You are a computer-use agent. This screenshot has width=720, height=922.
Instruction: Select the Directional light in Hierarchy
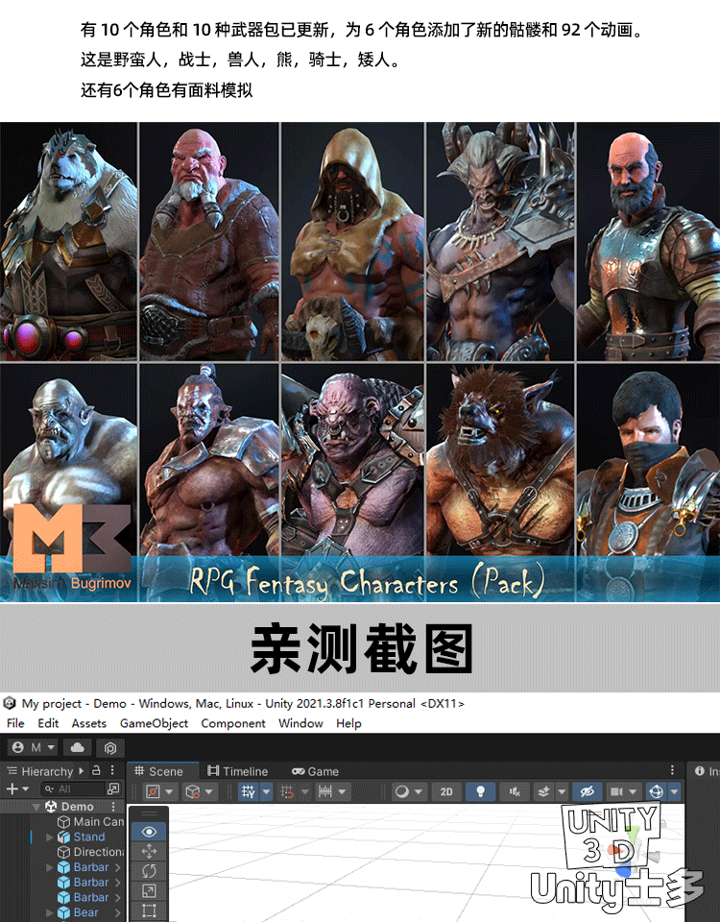90,852
